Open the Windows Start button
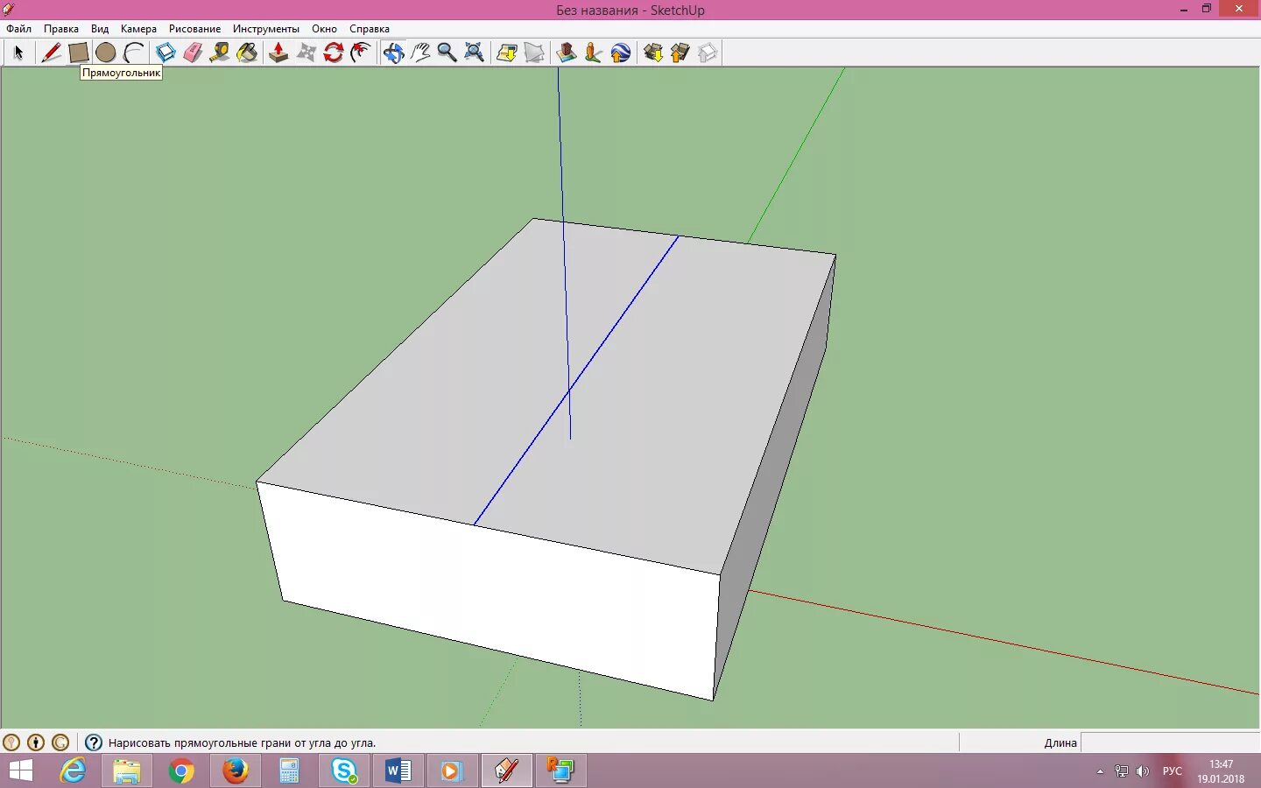The width and height of the screenshot is (1261, 788). (20, 770)
